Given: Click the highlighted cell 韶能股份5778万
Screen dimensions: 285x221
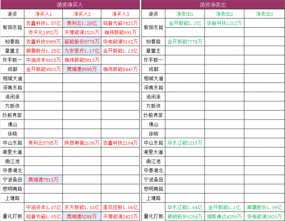Looking at the screenshot, I should click(82, 41).
